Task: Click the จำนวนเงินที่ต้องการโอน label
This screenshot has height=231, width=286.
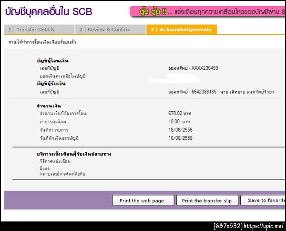Action: coord(63,114)
